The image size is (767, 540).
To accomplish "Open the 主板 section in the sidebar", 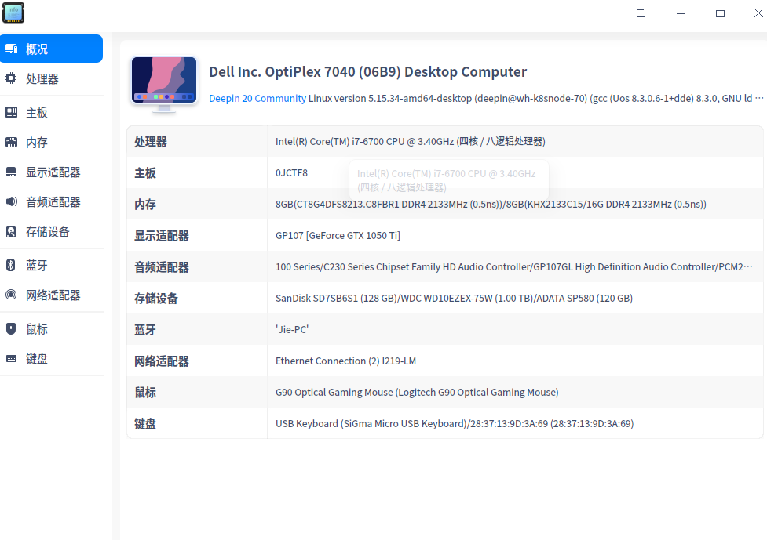I will tap(9, 112).
